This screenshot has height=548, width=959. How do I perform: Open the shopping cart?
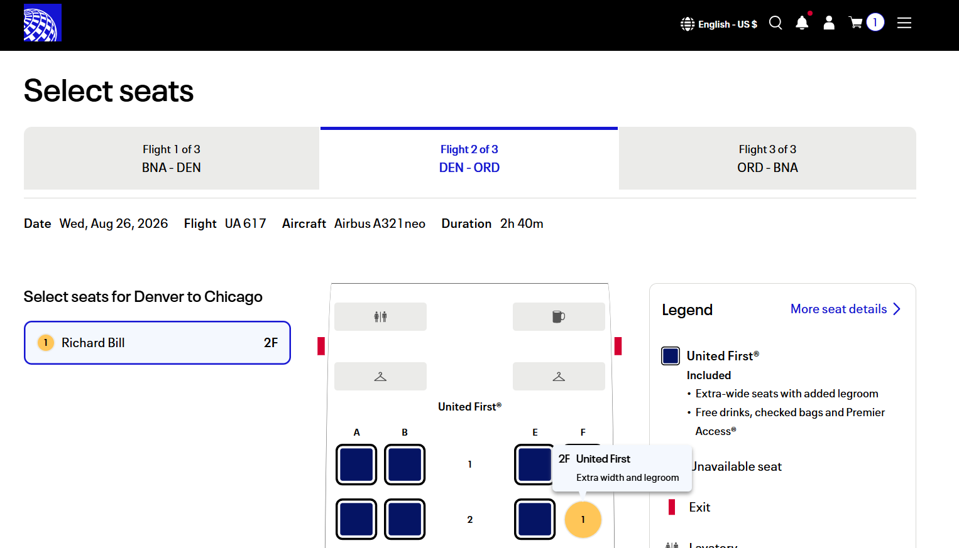(867, 23)
